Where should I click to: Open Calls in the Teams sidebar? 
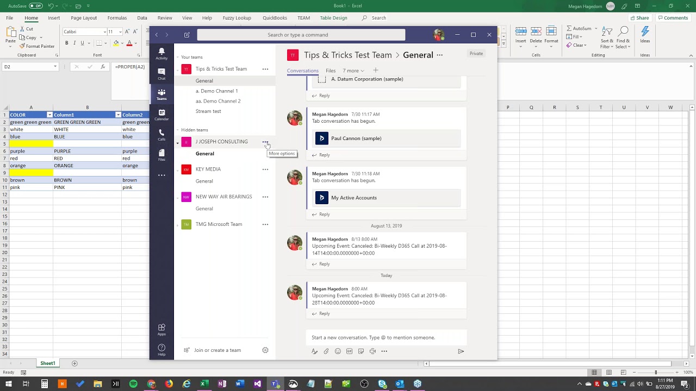click(x=161, y=135)
